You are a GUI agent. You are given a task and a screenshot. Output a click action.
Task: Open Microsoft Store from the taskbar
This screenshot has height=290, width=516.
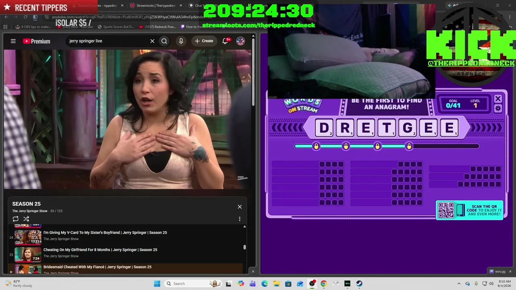(288, 284)
